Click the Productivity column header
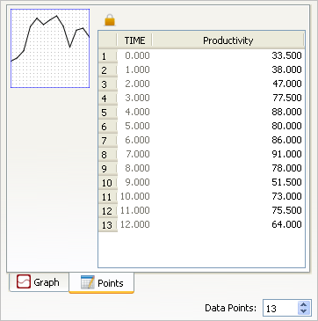The height and width of the screenshot is (321, 318). (x=228, y=40)
